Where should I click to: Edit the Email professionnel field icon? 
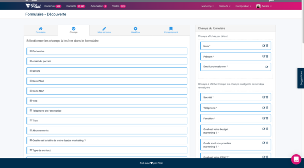pos(267,67)
